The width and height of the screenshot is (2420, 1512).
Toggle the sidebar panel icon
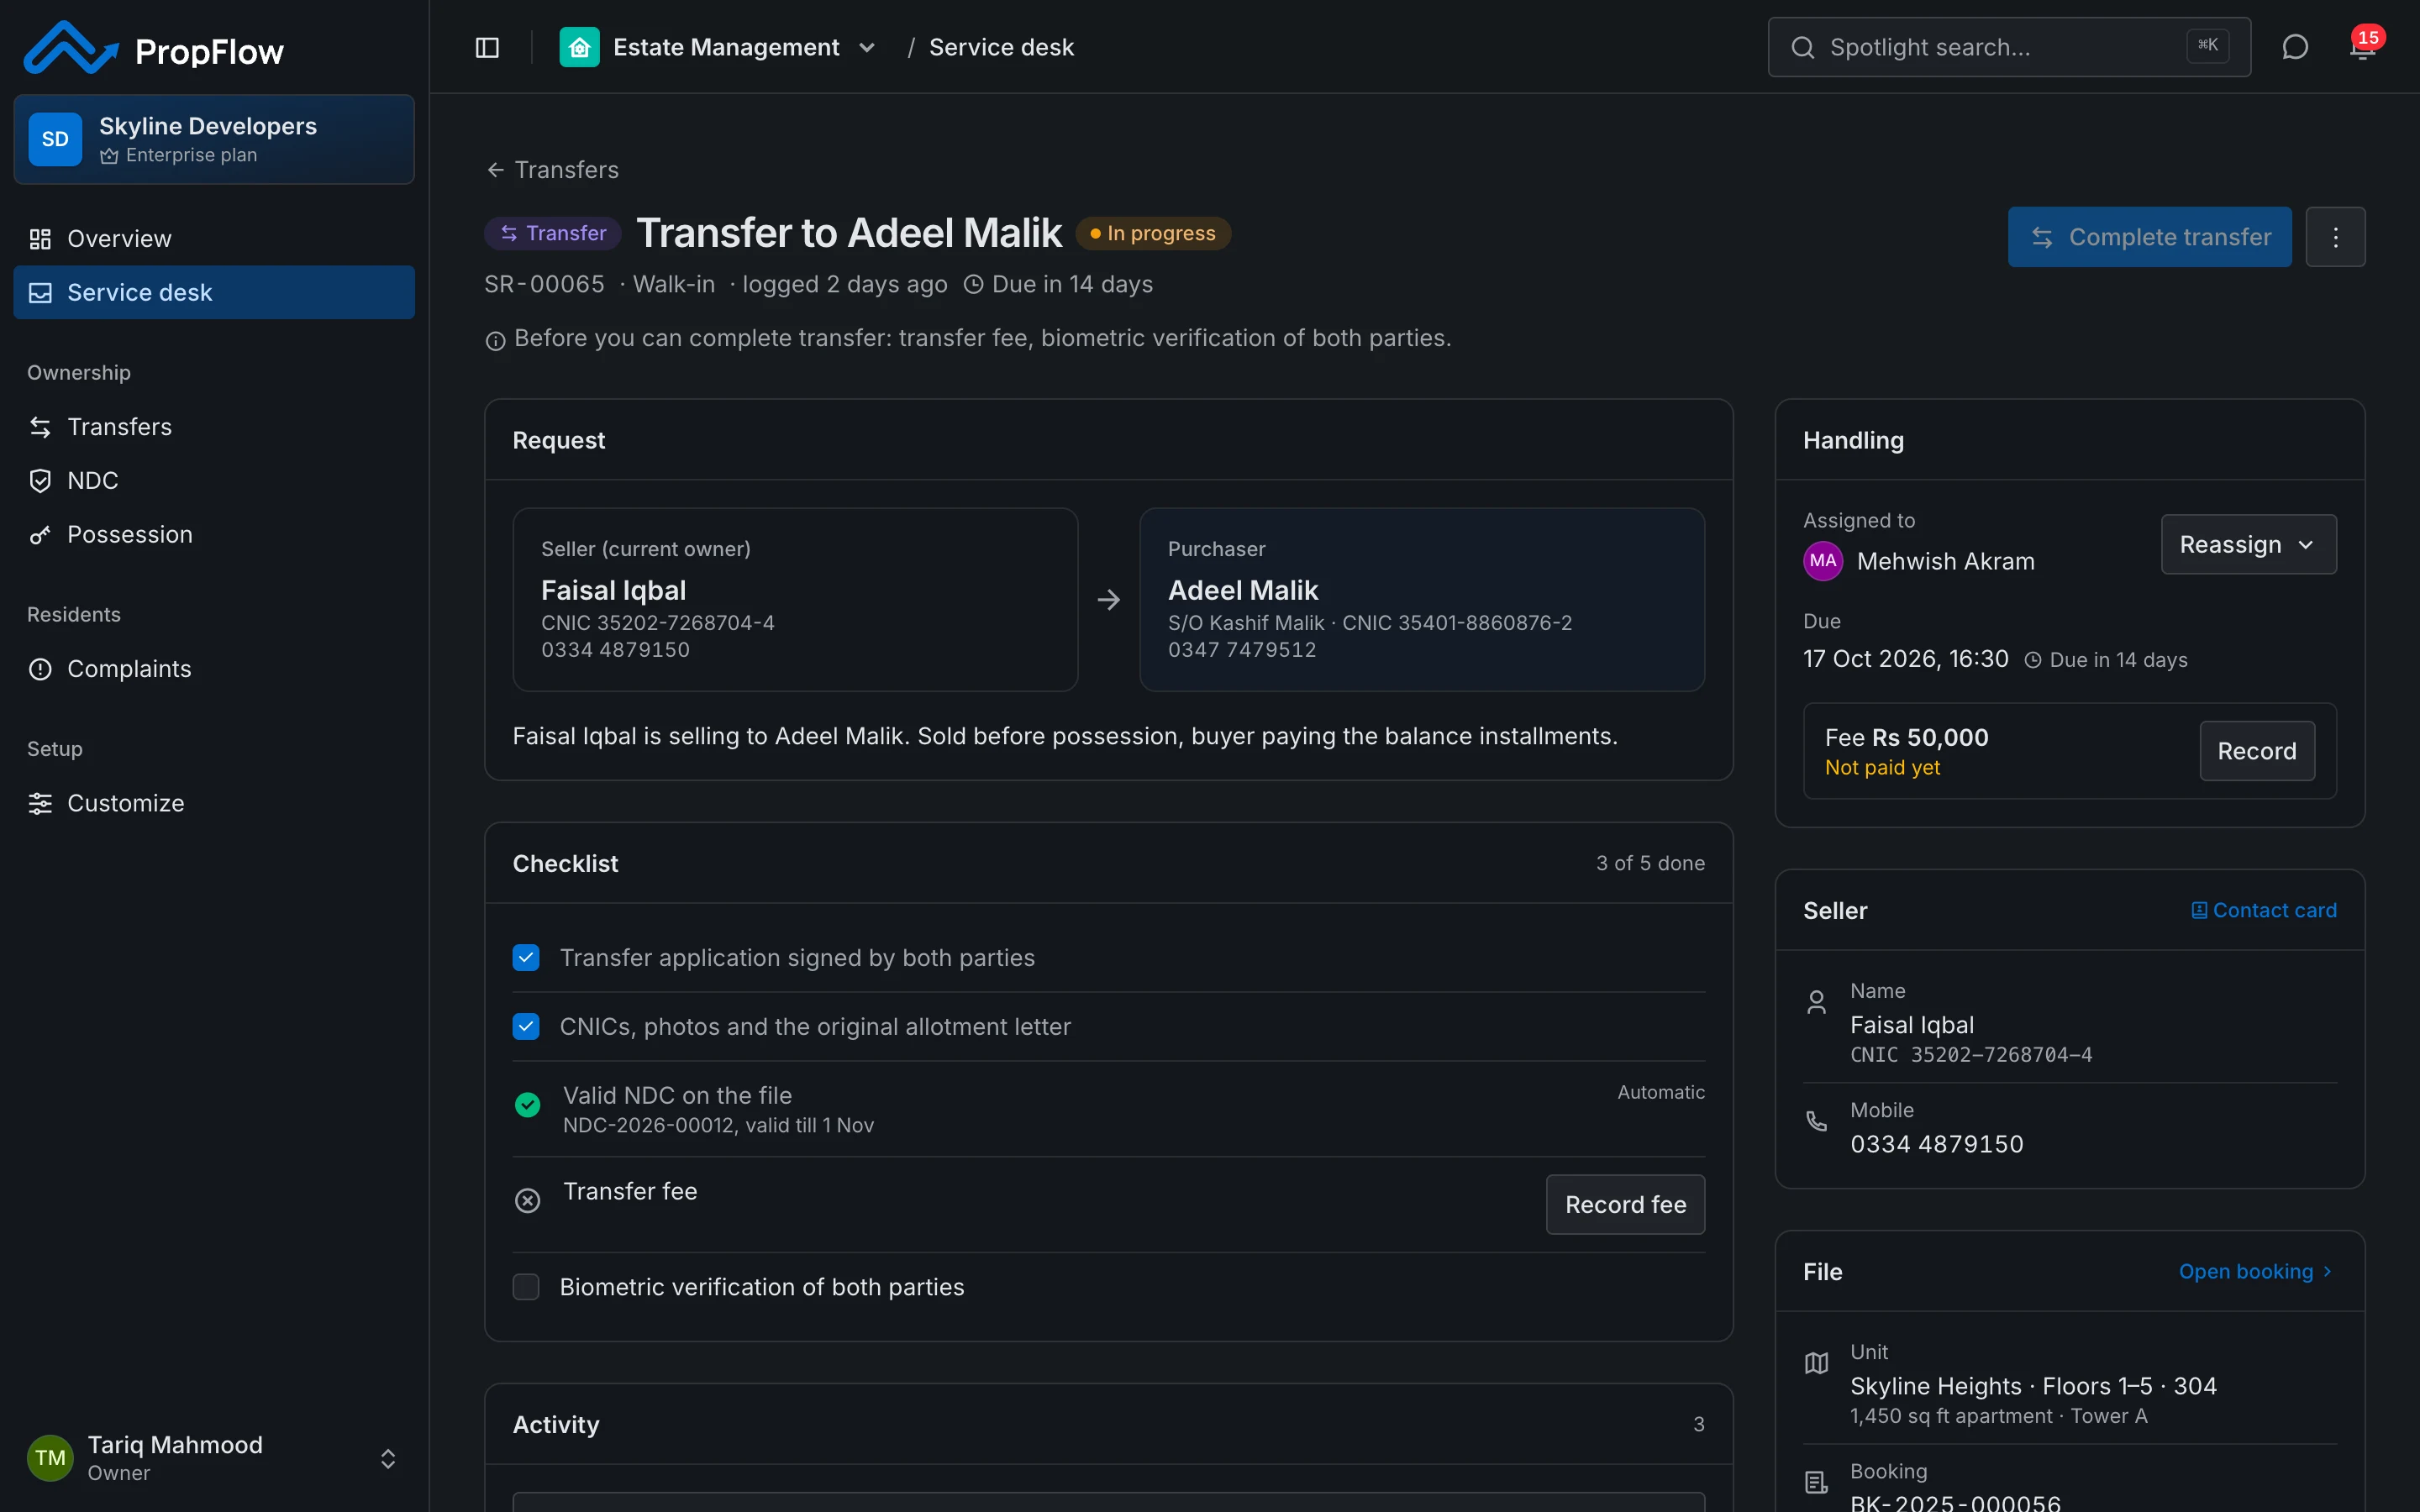(x=487, y=47)
